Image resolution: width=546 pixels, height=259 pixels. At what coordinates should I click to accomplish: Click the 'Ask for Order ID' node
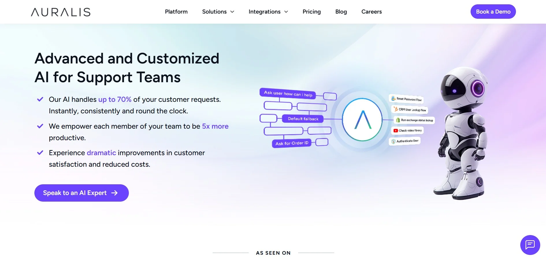click(292, 143)
